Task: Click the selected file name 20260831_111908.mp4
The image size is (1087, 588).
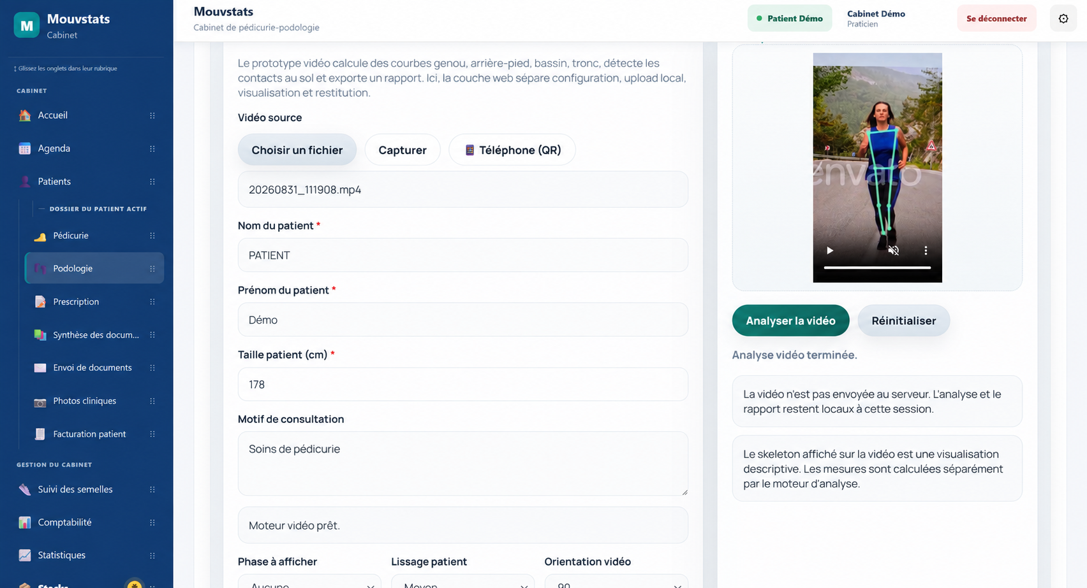Action: (305, 189)
